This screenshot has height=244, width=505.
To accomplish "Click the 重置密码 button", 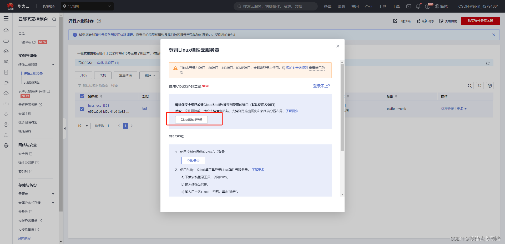I will 125,75.
